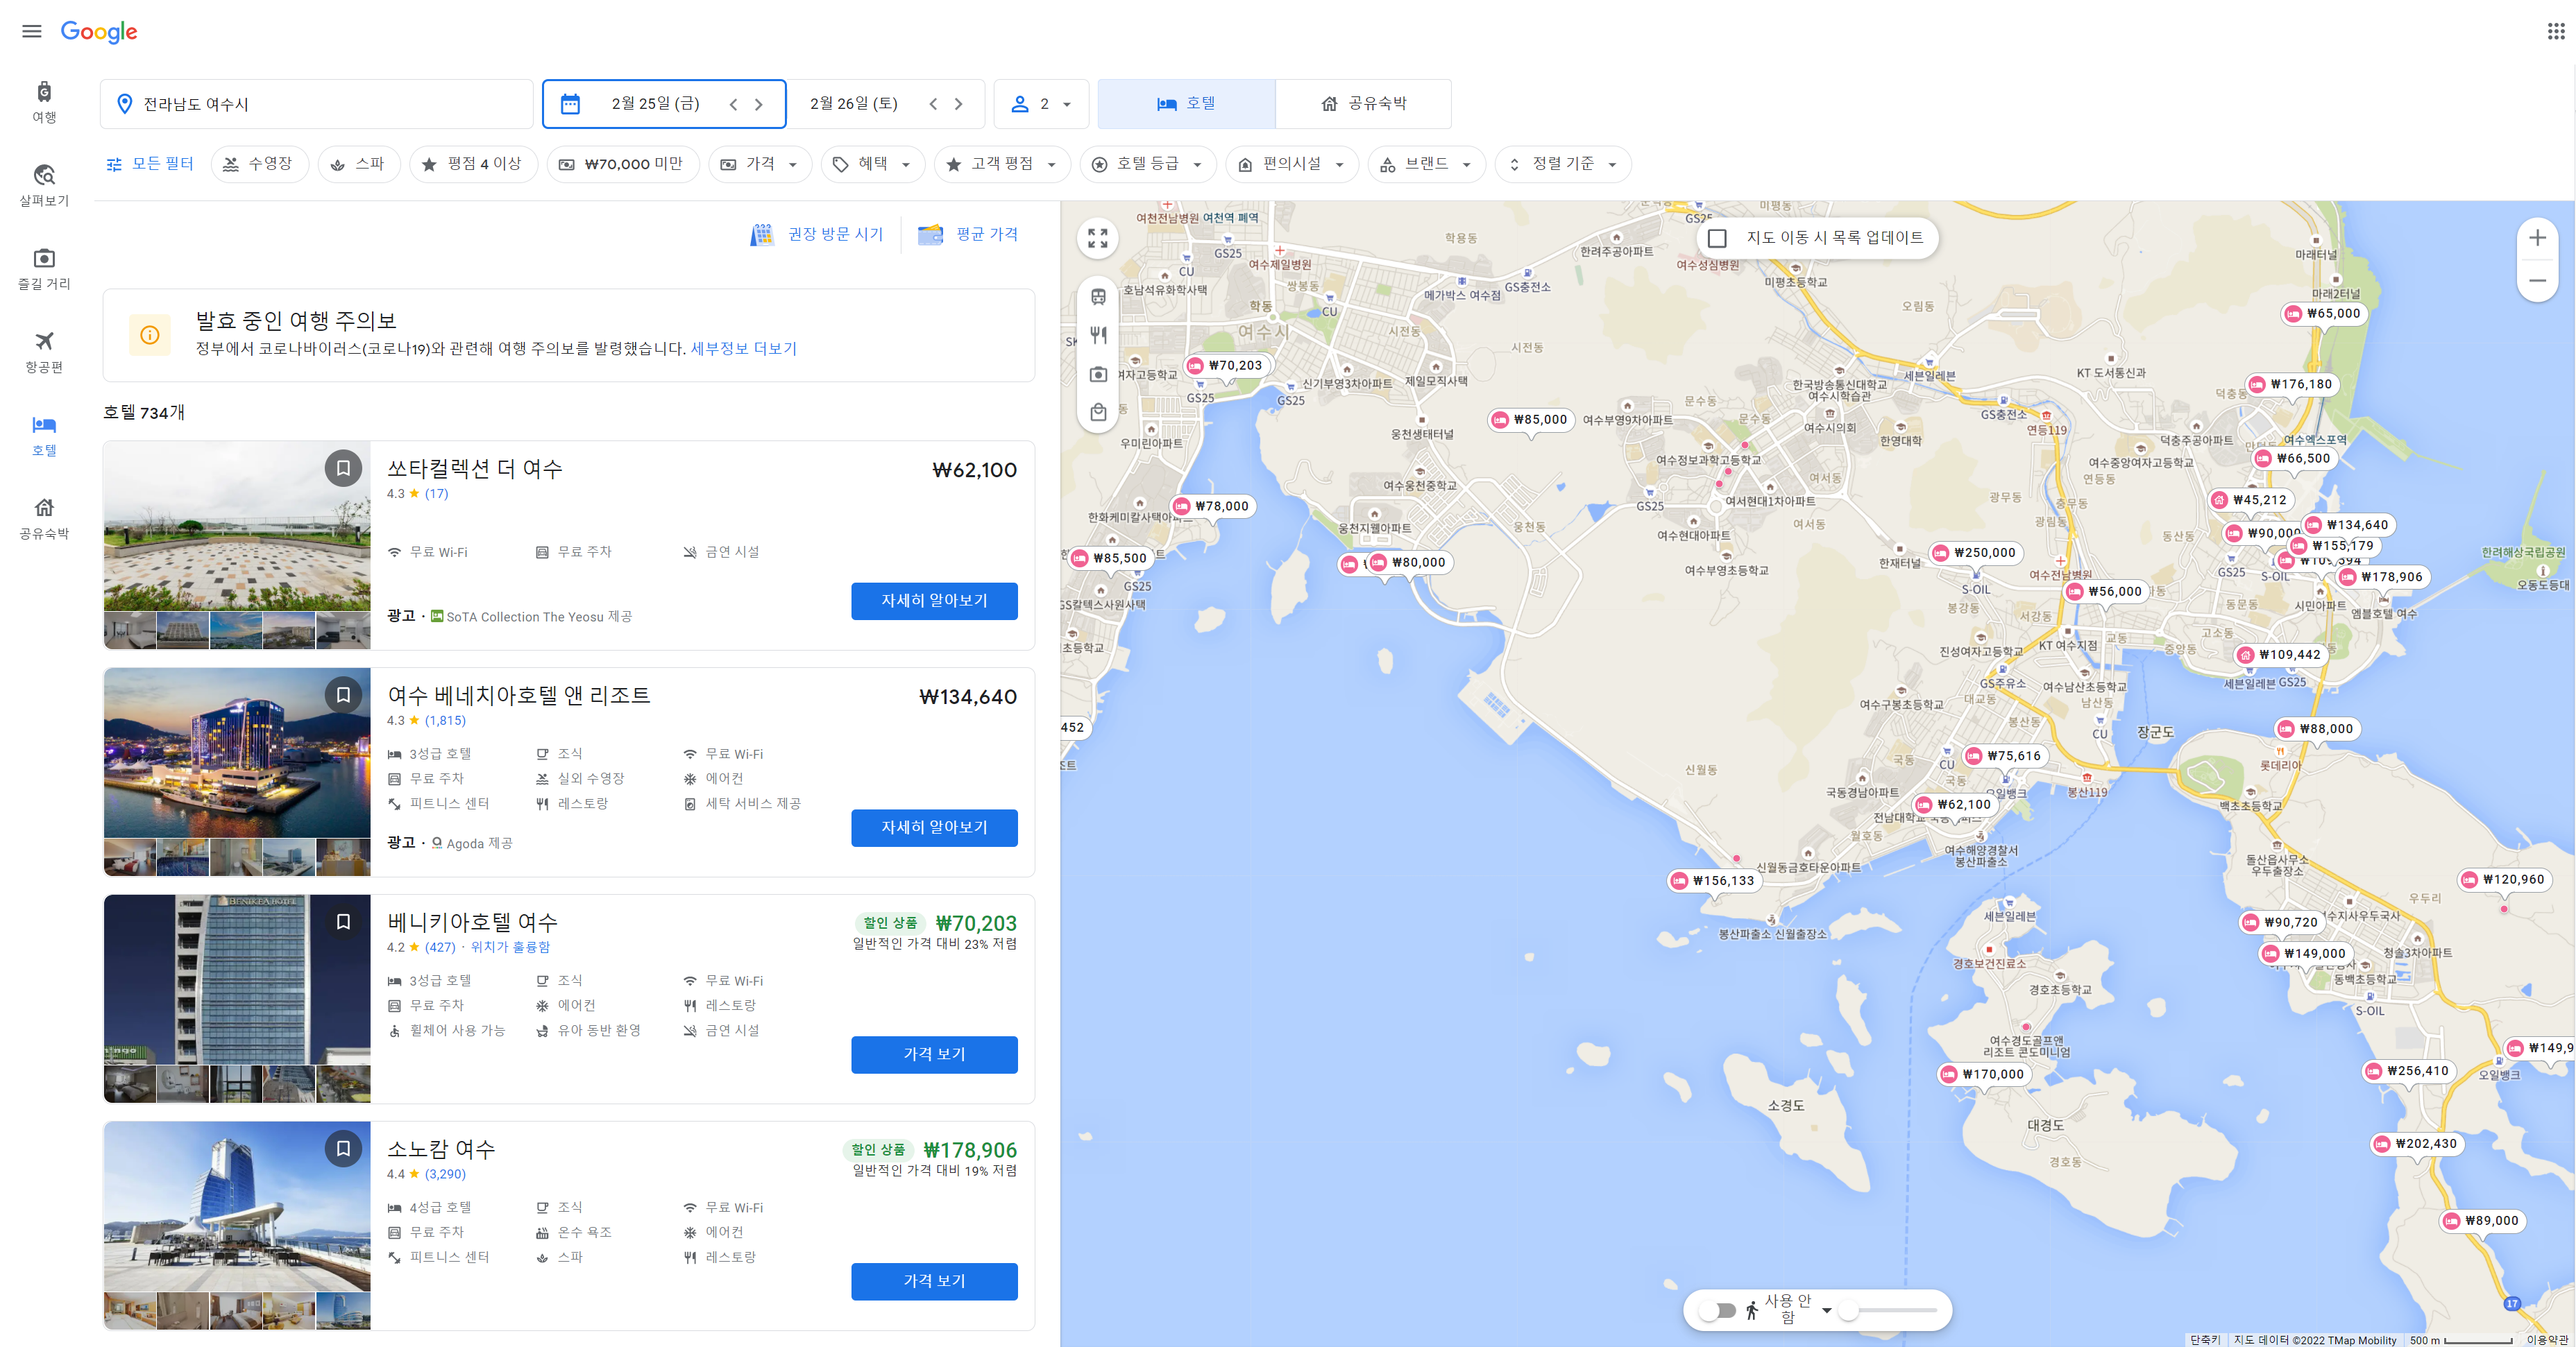Open 편의시설 dropdown
The height and width of the screenshot is (1347, 2576).
point(1292,164)
